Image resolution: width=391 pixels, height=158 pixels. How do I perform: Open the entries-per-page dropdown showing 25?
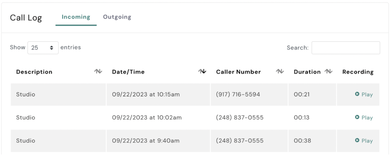[43, 48]
